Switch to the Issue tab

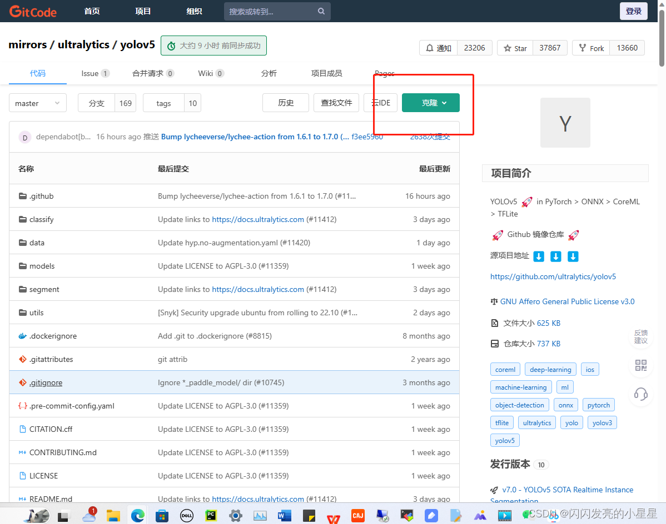coord(95,73)
